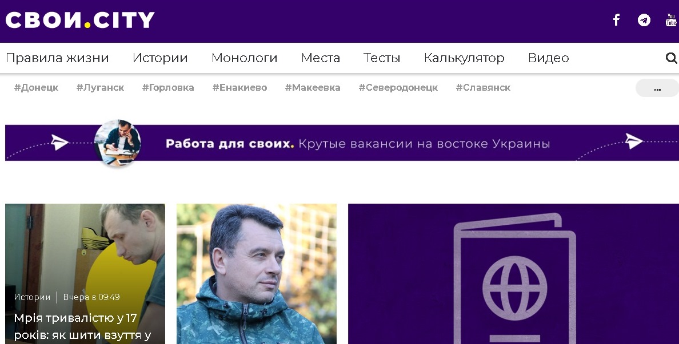Click the СВОИ.CITY logo
Image resolution: width=679 pixels, height=344 pixels.
(80, 20)
